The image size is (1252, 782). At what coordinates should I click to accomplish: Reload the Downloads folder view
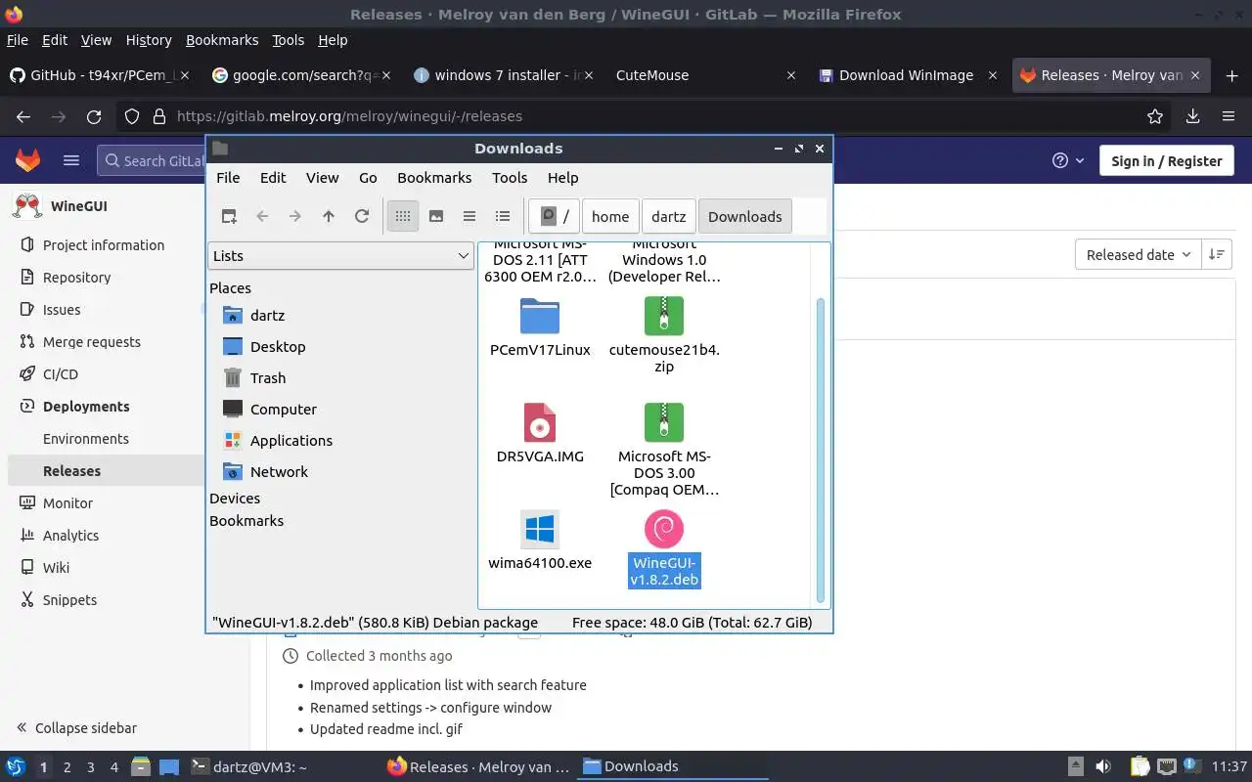tap(362, 217)
